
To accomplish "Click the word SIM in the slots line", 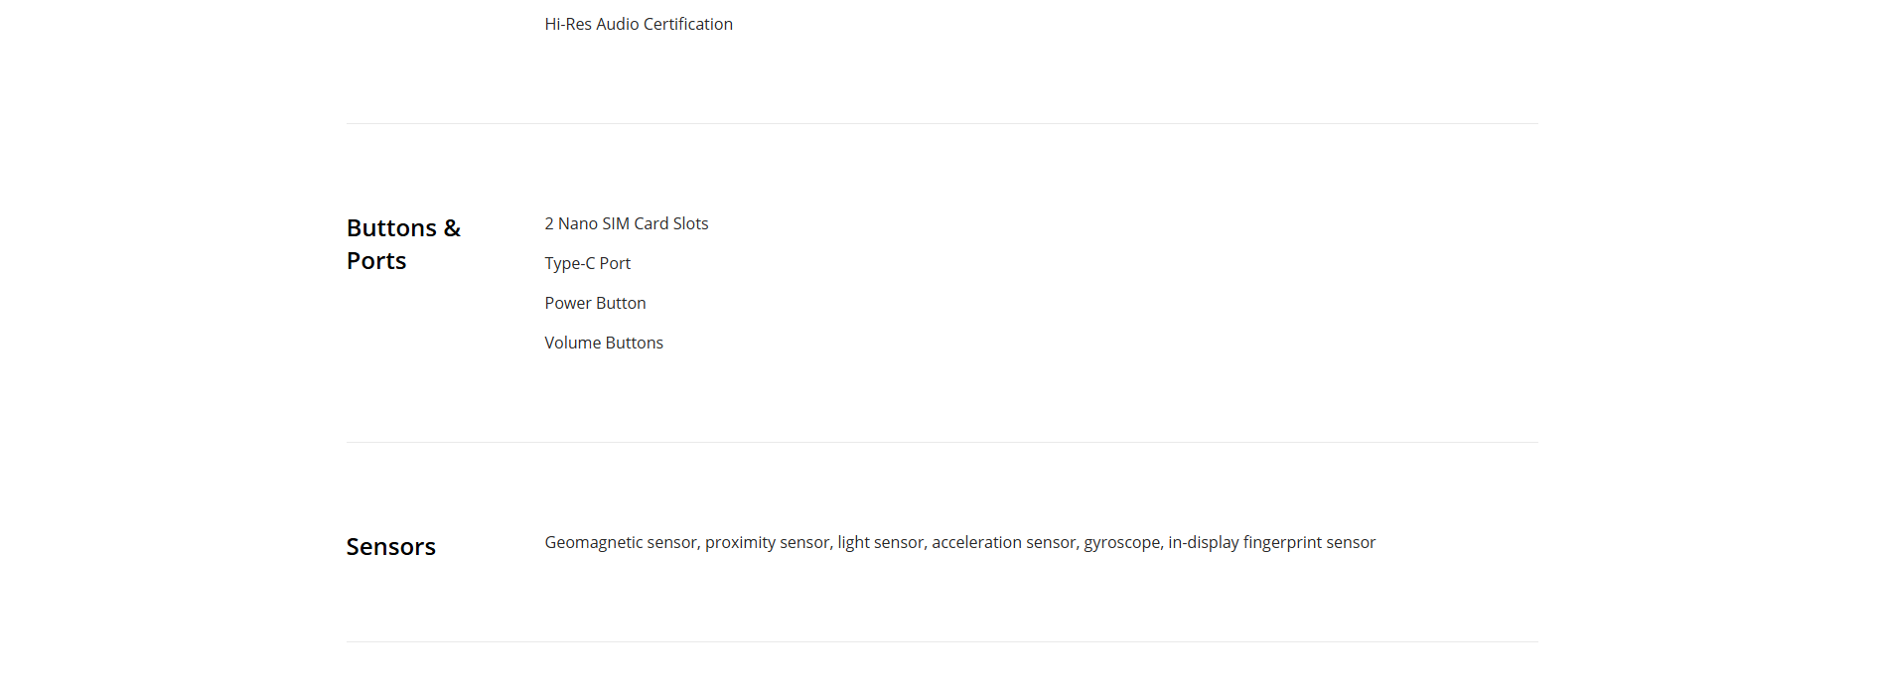I will [x=616, y=223].
